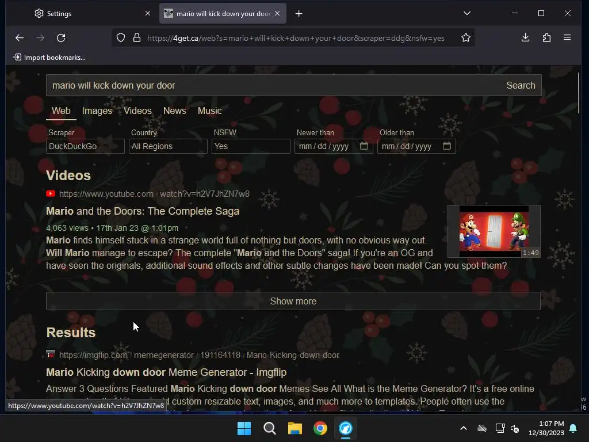The image size is (589, 442).
Task: Click the muted volume tray icon
Action: click(515, 428)
